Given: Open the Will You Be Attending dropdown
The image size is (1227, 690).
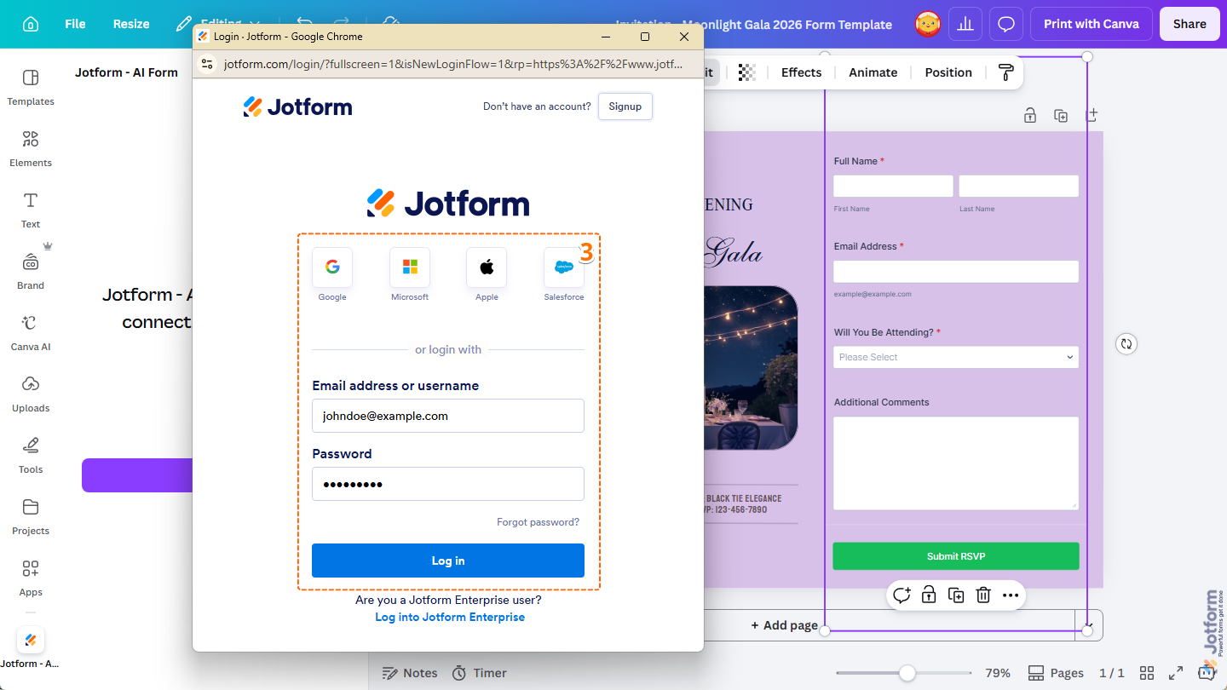Looking at the screenshot, I should [956, 357].
